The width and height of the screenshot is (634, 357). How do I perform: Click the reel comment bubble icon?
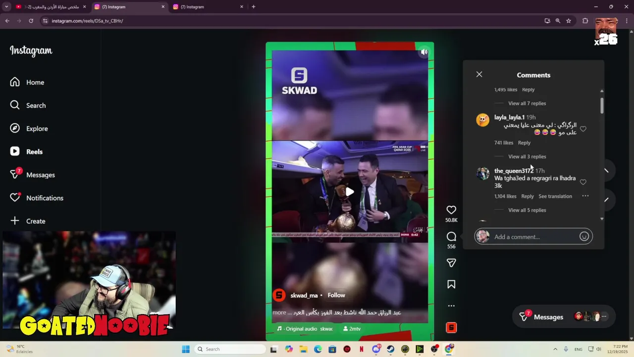(451, 237)
